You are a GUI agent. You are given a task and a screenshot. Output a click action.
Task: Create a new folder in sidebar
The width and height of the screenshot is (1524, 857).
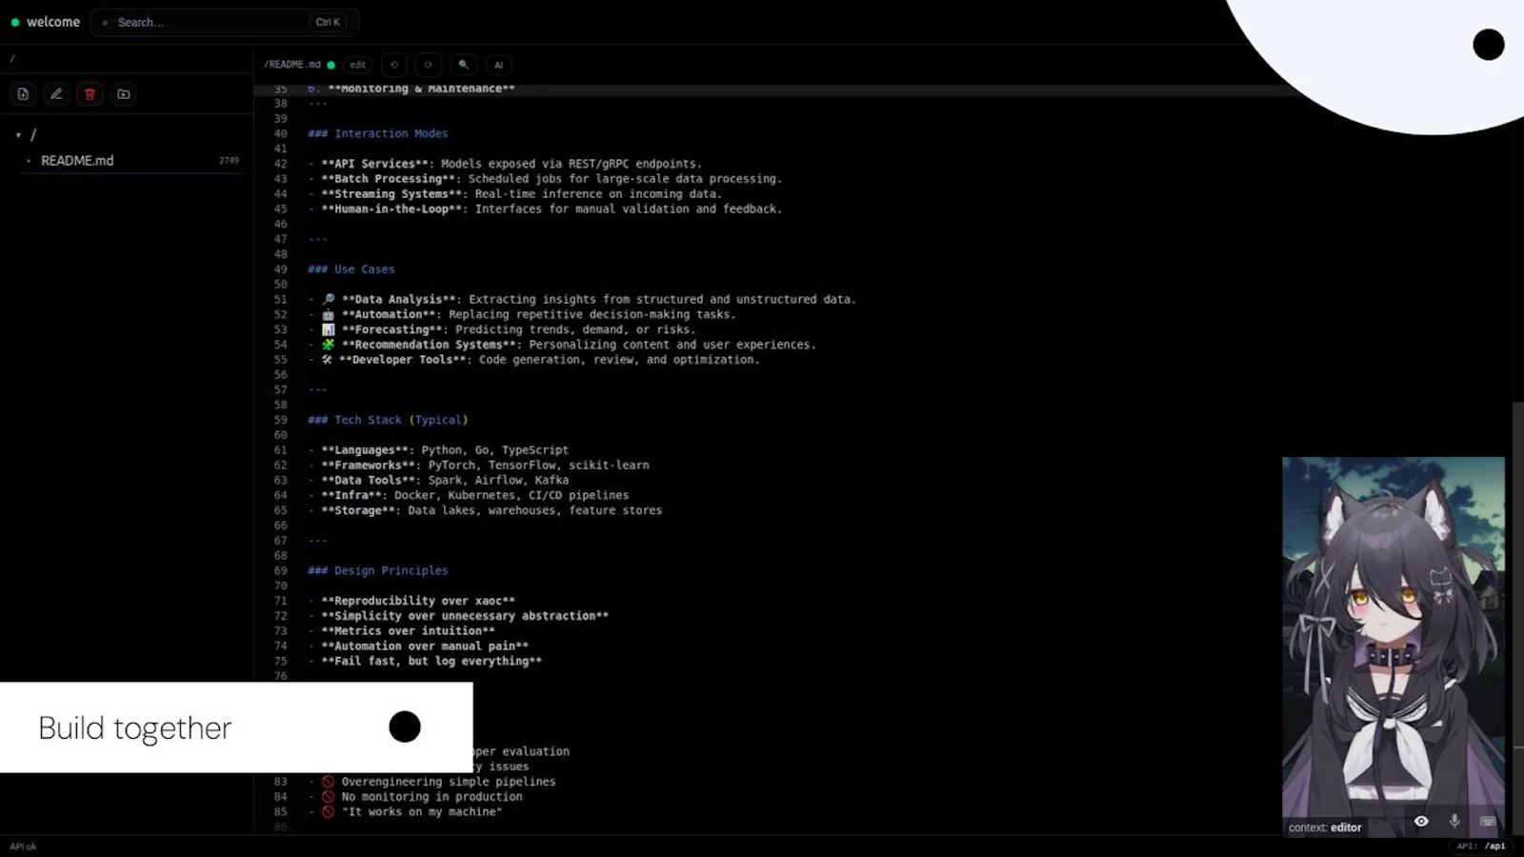tap(124, 94)
